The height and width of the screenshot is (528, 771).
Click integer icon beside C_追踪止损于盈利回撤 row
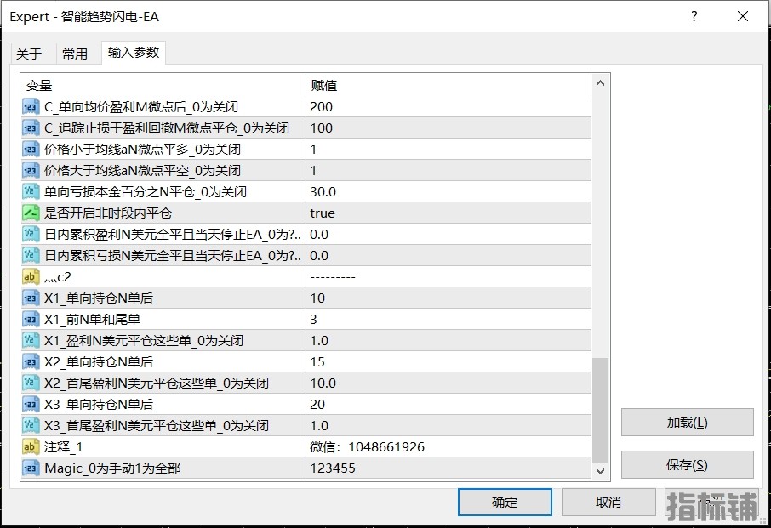[31, 128]
